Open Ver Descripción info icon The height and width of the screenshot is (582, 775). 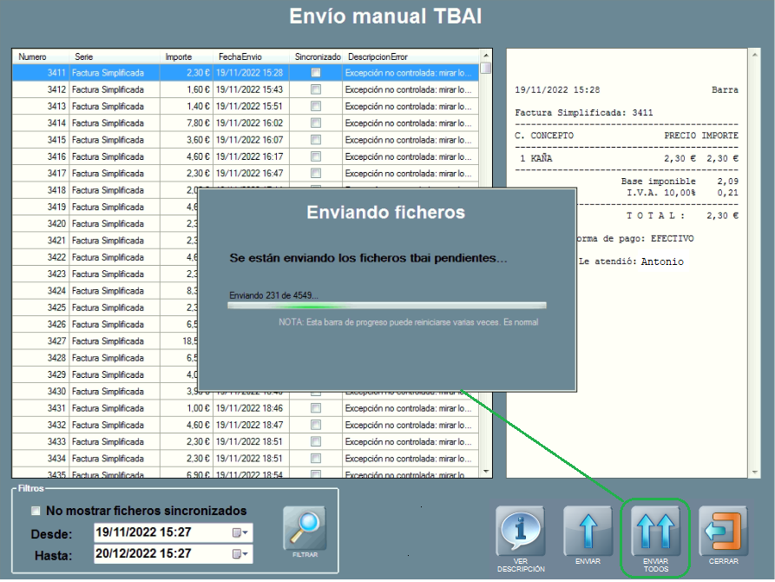(x=520, y=532)
